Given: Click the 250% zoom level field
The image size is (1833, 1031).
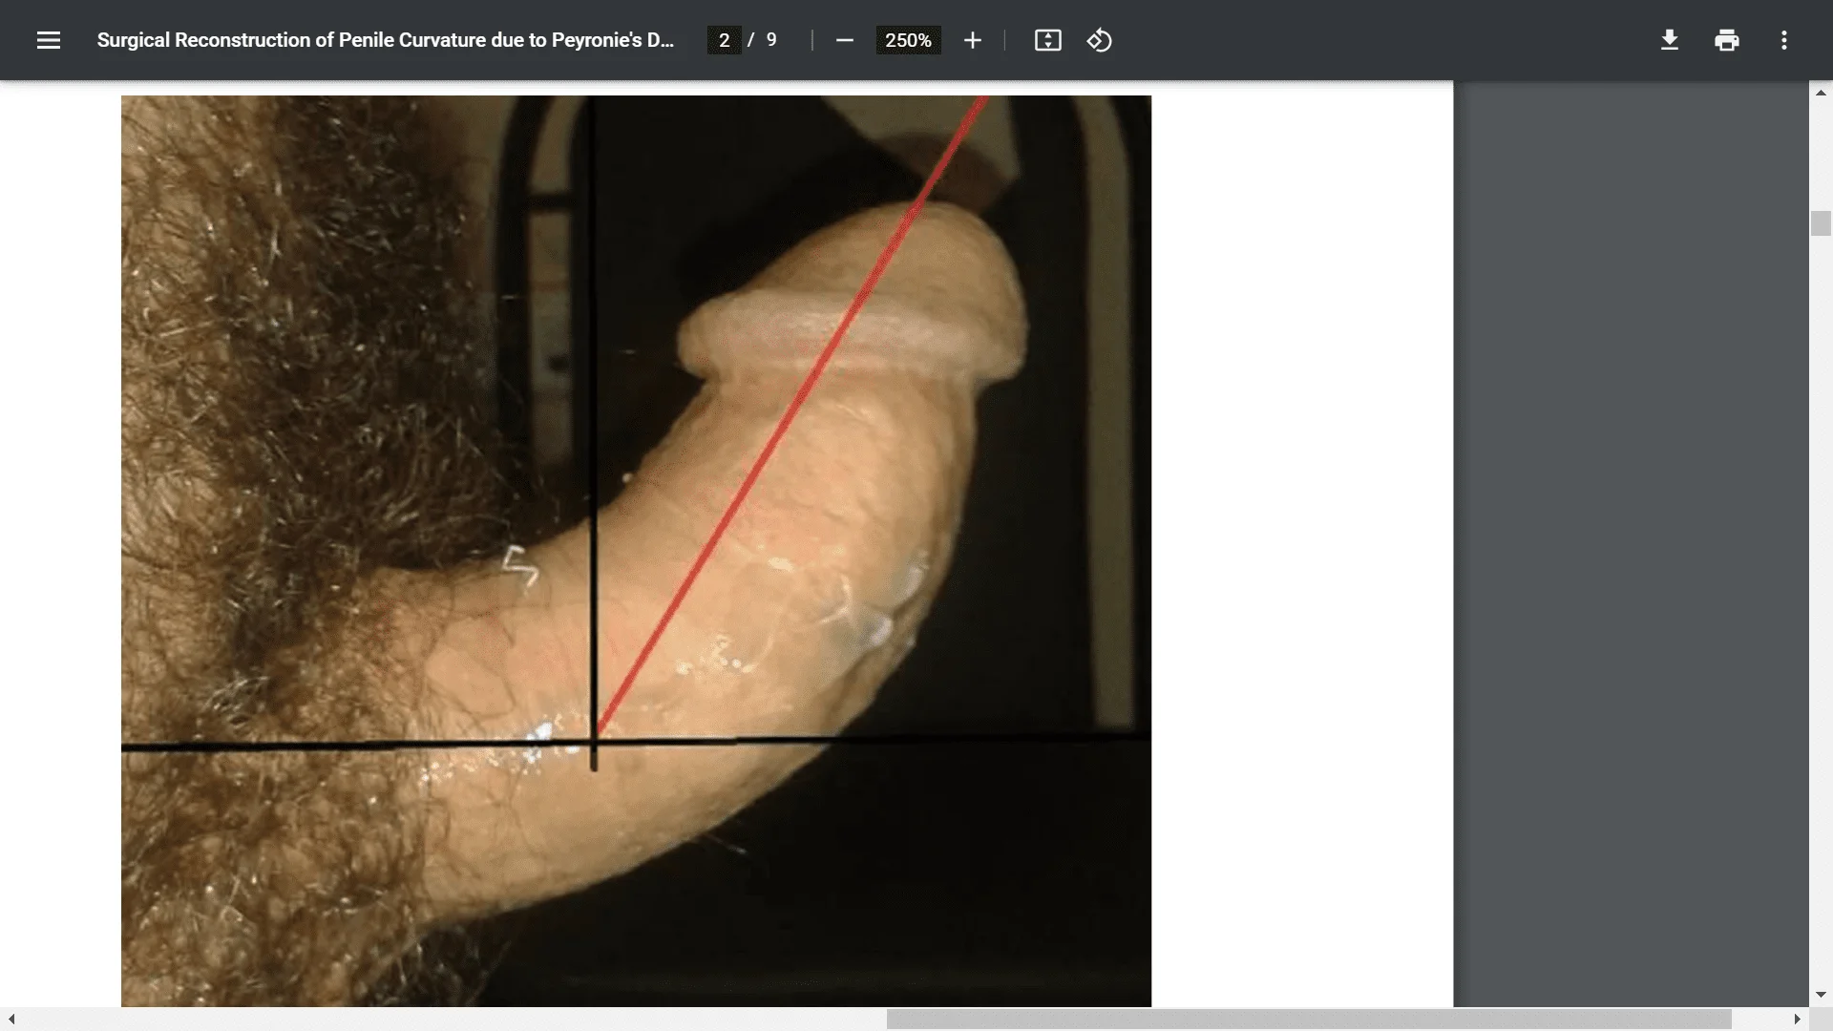Looking at the screenshot, I should 908,40.
